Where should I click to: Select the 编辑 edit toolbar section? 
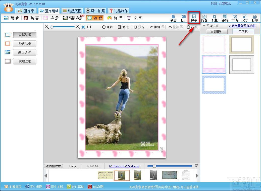click(11, 18)
